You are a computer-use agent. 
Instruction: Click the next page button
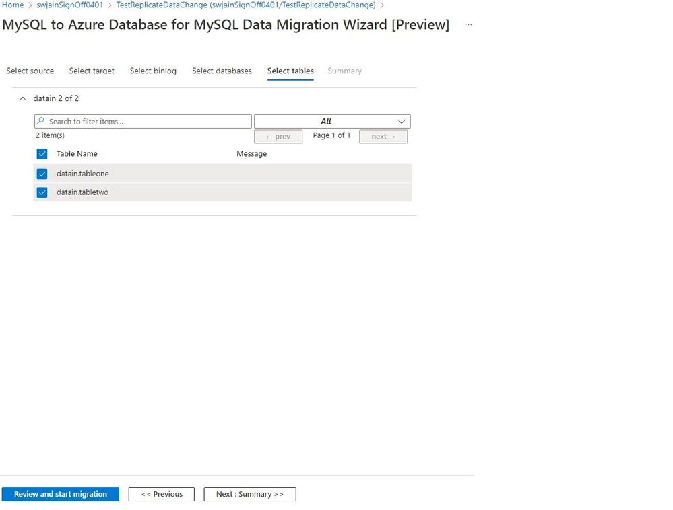coord(383,137)
